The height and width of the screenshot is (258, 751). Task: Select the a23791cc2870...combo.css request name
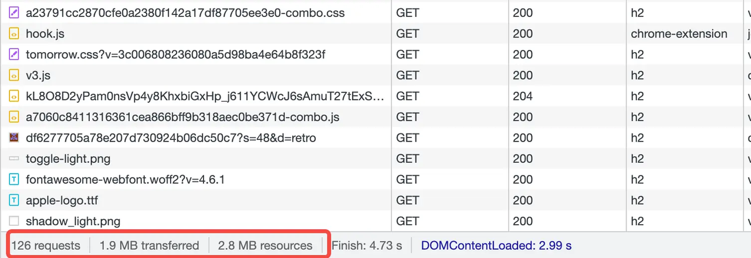pos(185,13)
